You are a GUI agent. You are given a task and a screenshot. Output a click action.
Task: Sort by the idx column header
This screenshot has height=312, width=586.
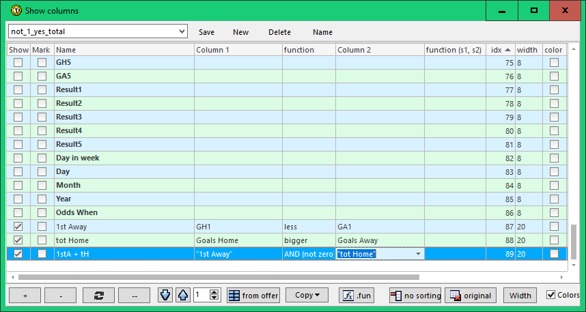click(500, 50)
